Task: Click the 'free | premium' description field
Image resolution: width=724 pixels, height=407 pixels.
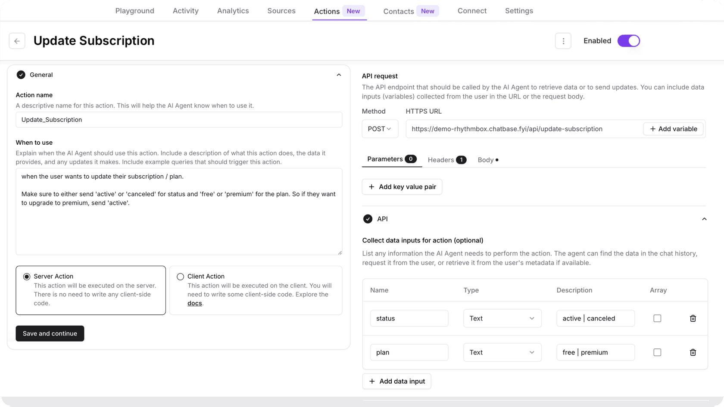Action: point(595,352)
